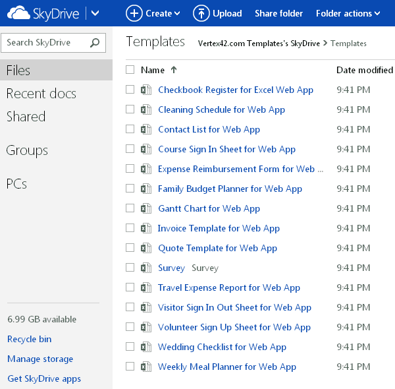Click the Excel icon for Wedding Checklist
Image resolution: width=395 pixels, height=389 pixels.
tap(146, 347)
